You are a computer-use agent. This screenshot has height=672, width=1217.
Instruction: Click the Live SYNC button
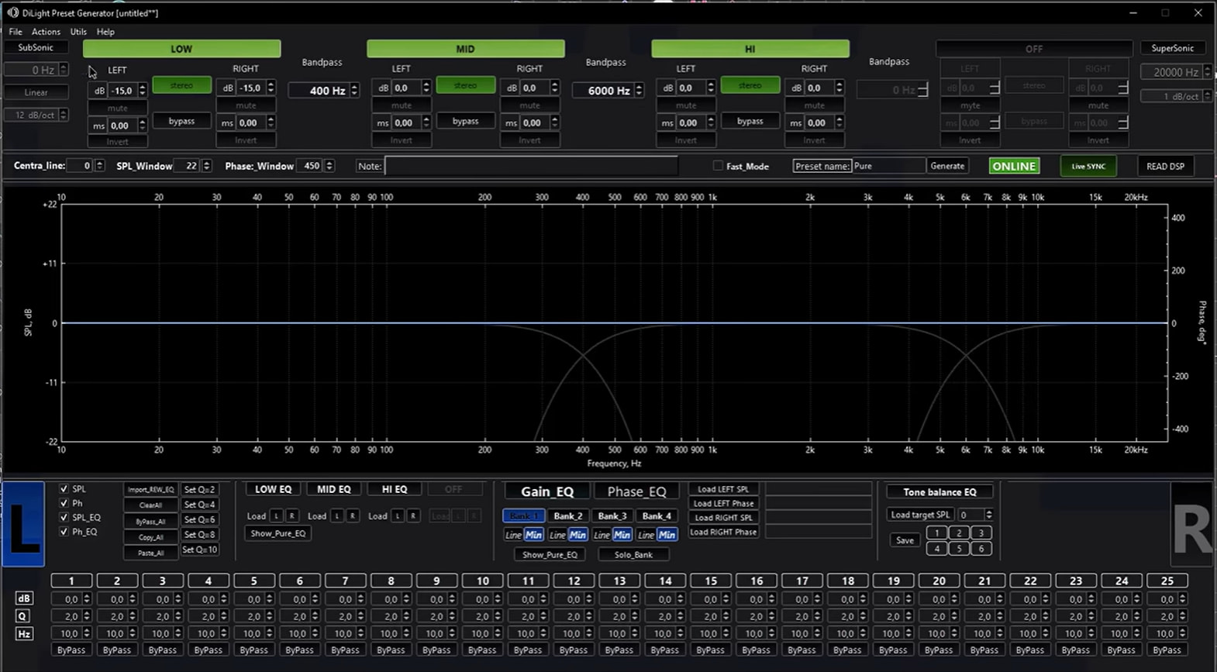click(1088, 166)
